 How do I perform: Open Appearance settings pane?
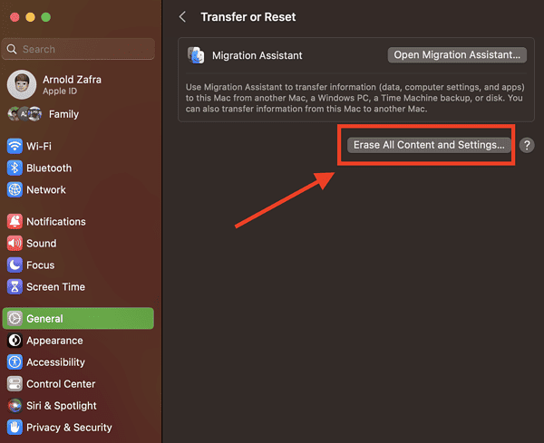click(x=54, y=341)
